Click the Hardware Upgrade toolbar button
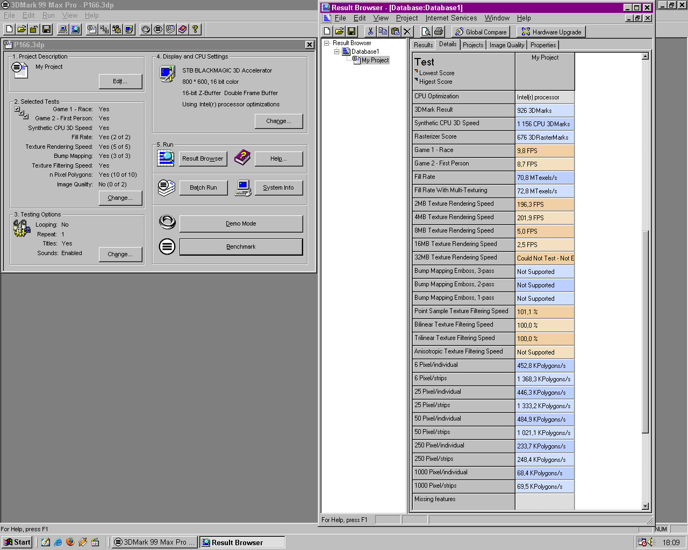This screenshot has height=550, width=688. 551,32
